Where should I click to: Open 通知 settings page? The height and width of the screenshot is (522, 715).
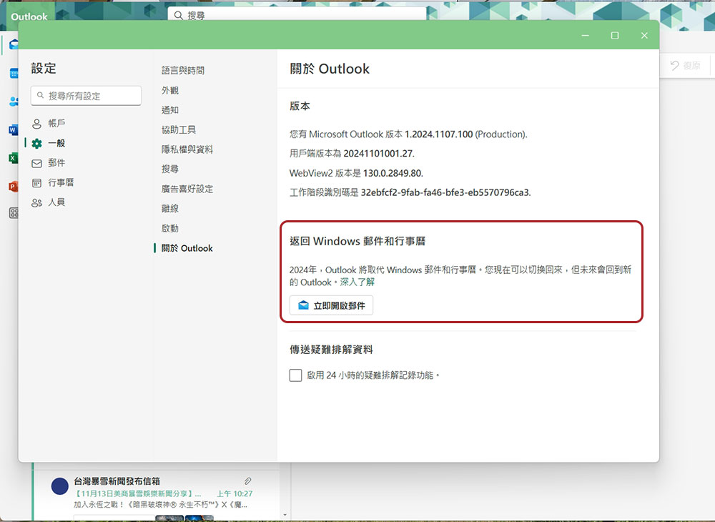click(170, 110)
